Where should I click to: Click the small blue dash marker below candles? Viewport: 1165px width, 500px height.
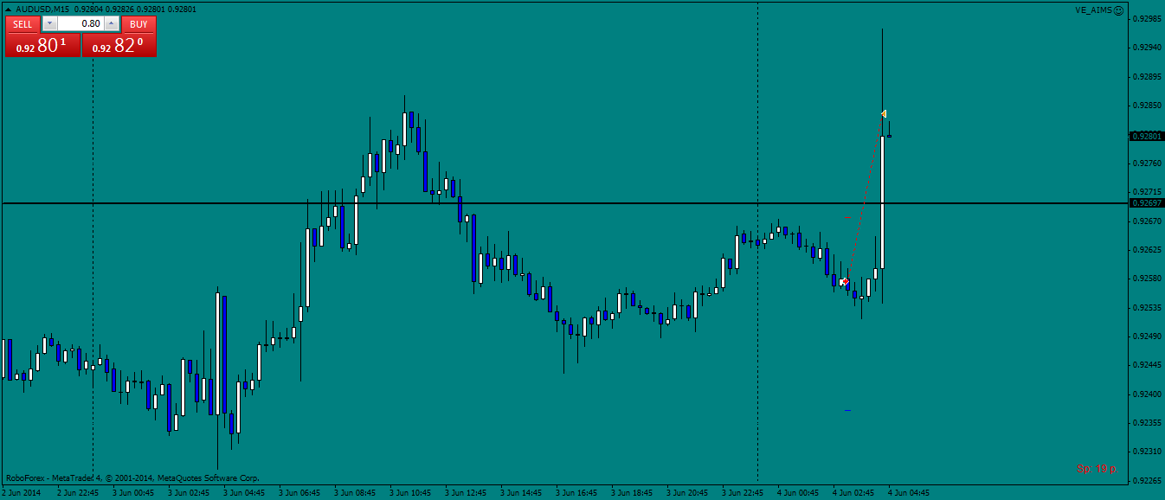(x=848, y=410)
